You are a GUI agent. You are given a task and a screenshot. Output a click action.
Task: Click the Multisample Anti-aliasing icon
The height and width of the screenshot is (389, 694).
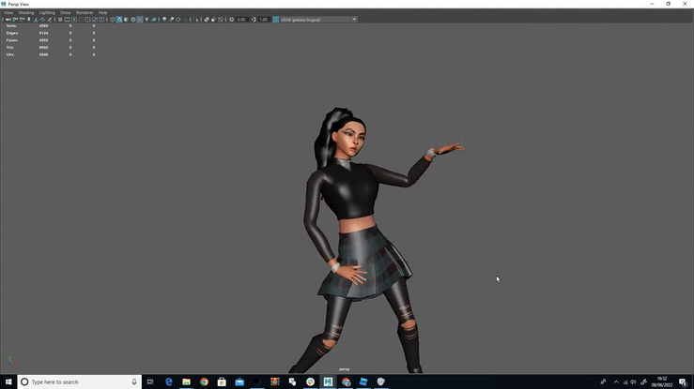[x=178, y=20]
